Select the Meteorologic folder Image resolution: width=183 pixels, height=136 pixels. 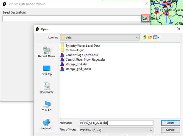[x=72, y=50]
